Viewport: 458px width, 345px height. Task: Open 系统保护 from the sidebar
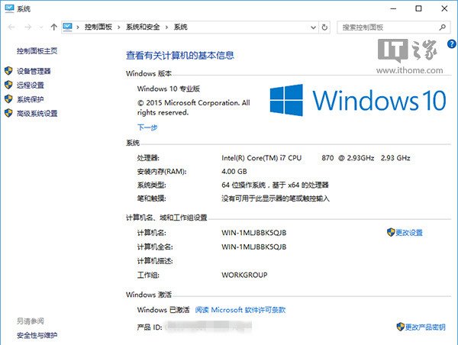click(x=30, y=99)
